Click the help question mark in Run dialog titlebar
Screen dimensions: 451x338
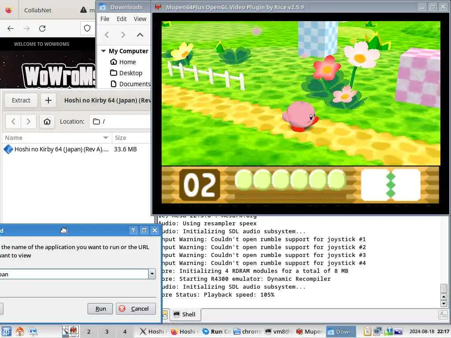coord(133,230)
